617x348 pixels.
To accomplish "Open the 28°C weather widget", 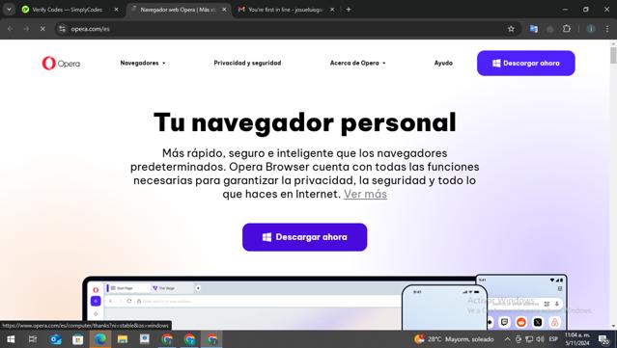I will [454, 339].
